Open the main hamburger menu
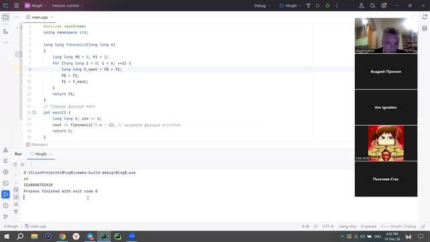The width and height of the screenshot is (430, 242). 16,5
